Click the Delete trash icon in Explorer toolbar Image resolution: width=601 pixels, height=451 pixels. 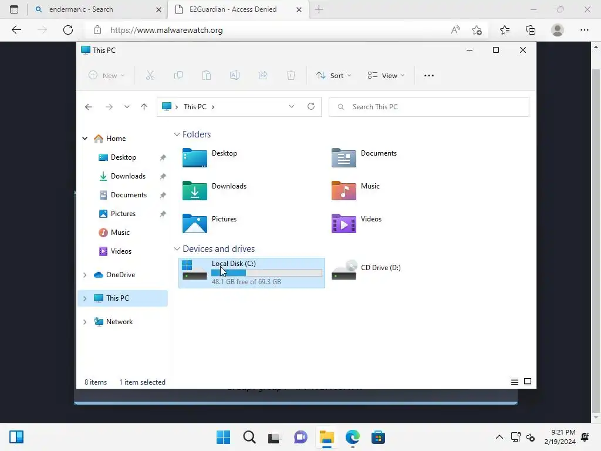point(291,76)
